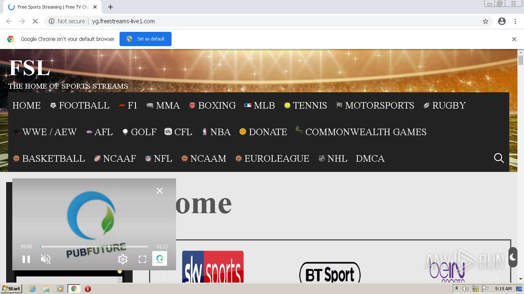Open the BT Sport channel thumbnail

tap(330, 272)
